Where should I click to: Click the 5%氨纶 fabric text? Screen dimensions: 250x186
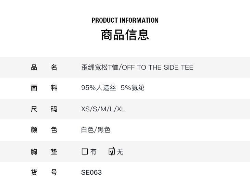133,88
